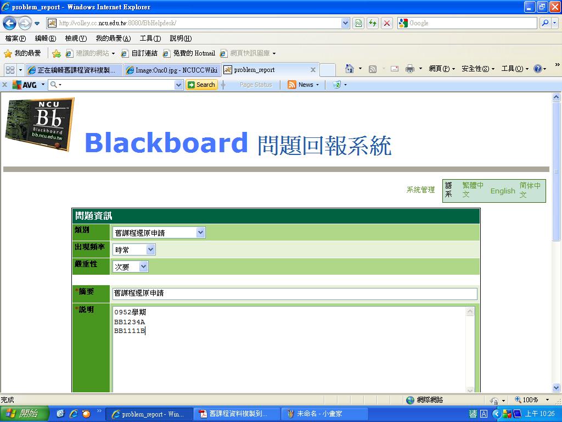
Task: Open the Quick Tabs grid icon
Action: [x=10, y=70]
